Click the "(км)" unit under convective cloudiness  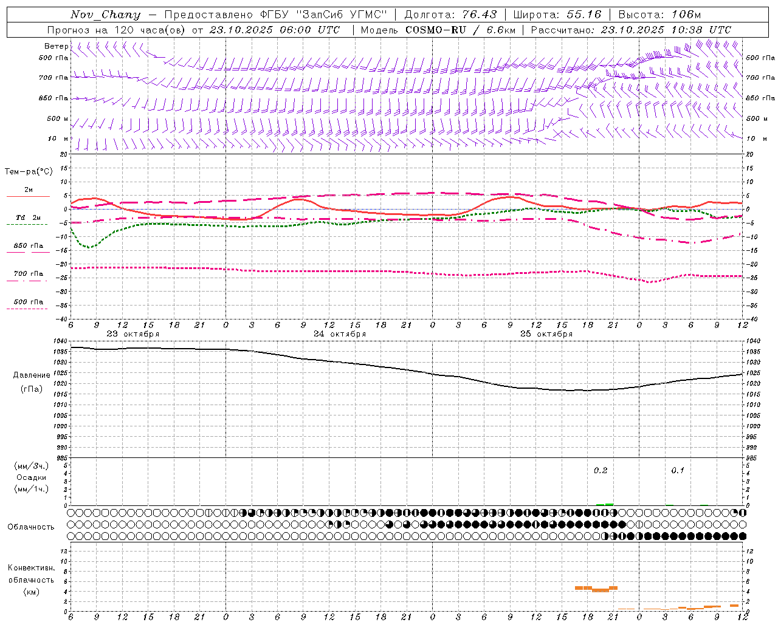click(31, 592)
